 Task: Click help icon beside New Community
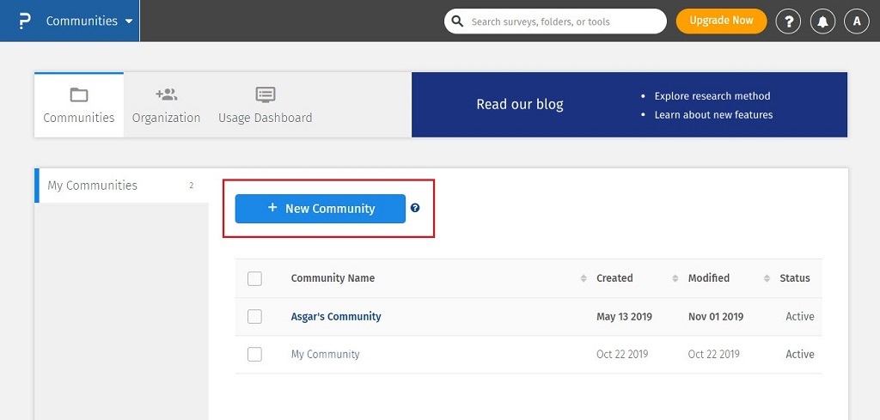(415, 208)
